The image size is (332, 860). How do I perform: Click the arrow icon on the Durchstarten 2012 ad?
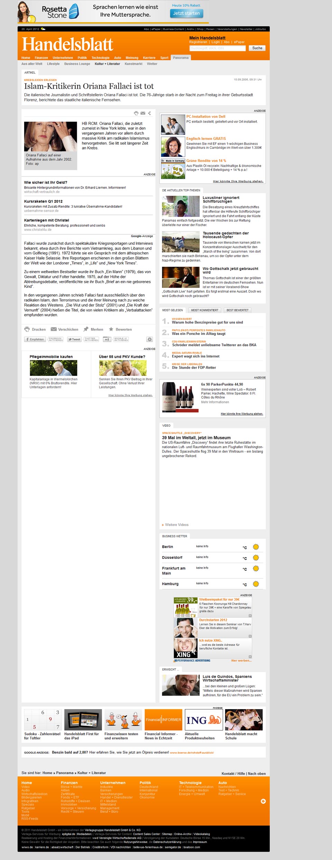point(250,636)
